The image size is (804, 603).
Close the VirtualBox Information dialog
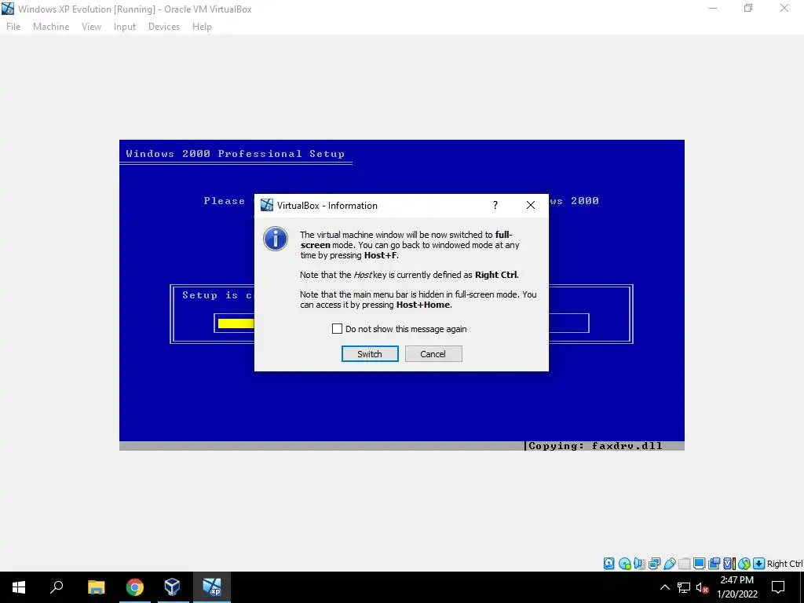click(x=531, y=205)
